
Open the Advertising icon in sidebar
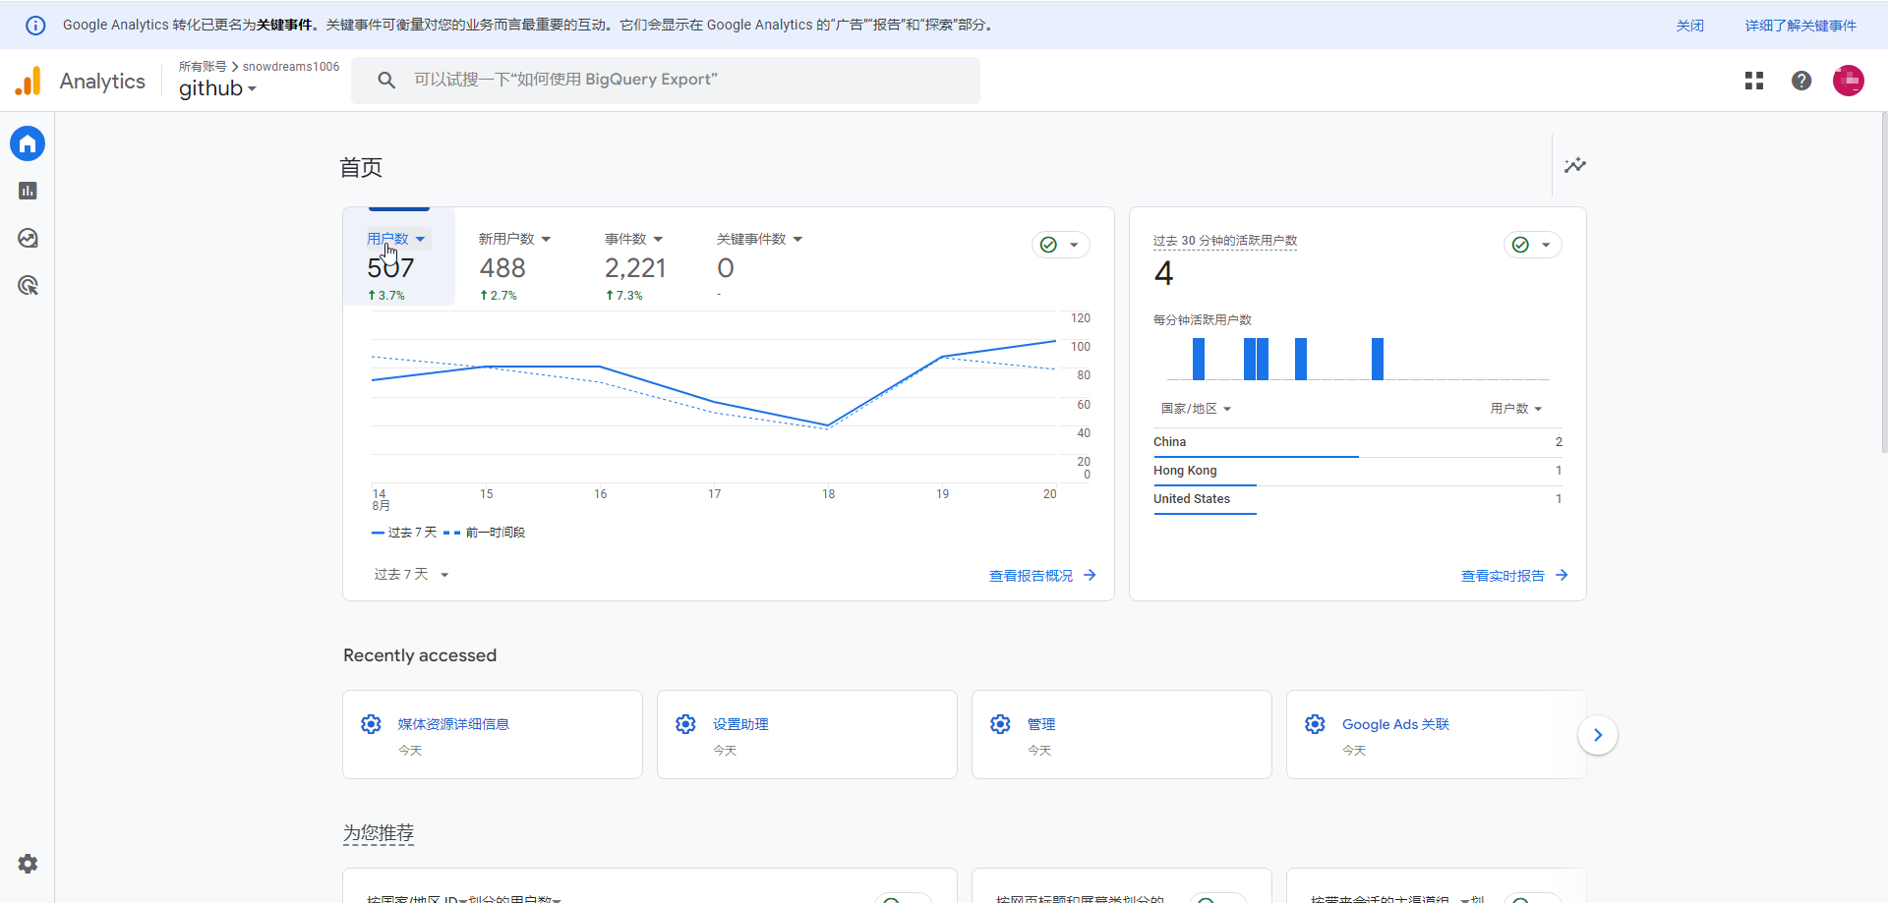[28, 286]
